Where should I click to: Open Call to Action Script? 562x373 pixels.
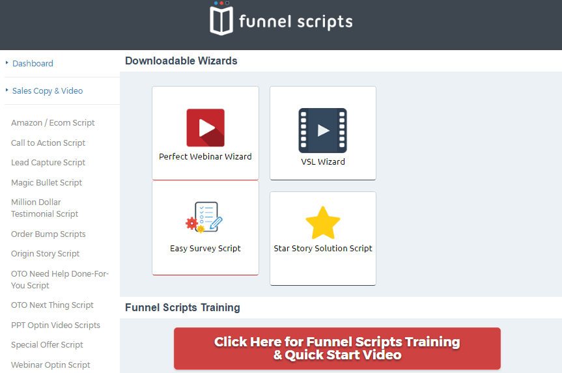tap(48, 143)
